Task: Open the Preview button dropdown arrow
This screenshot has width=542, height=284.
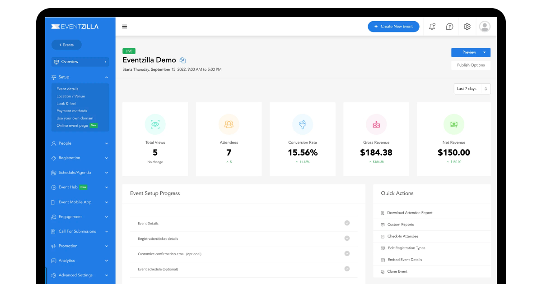Action: (x=485, y=52)
